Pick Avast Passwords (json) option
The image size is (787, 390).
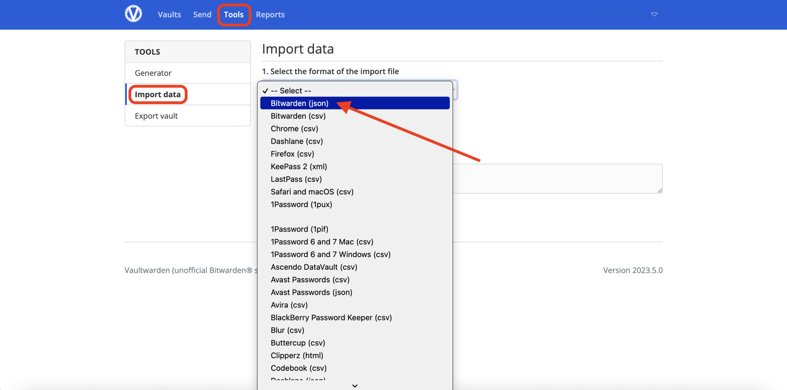pos(311,292)
